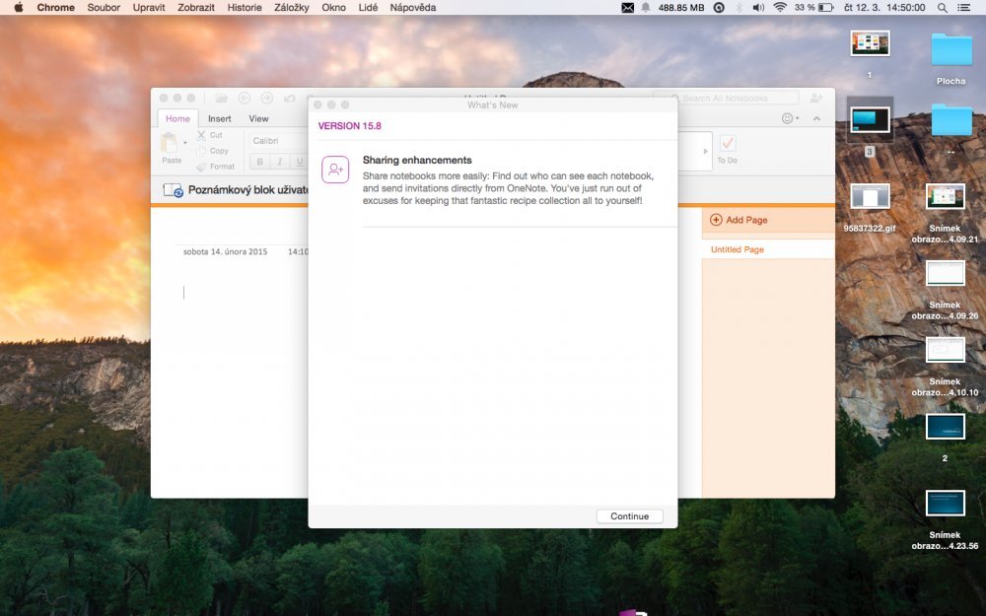The image size is (986, 616).
Task: Open sharing via the person-plus icon
Action: (816, 98)
